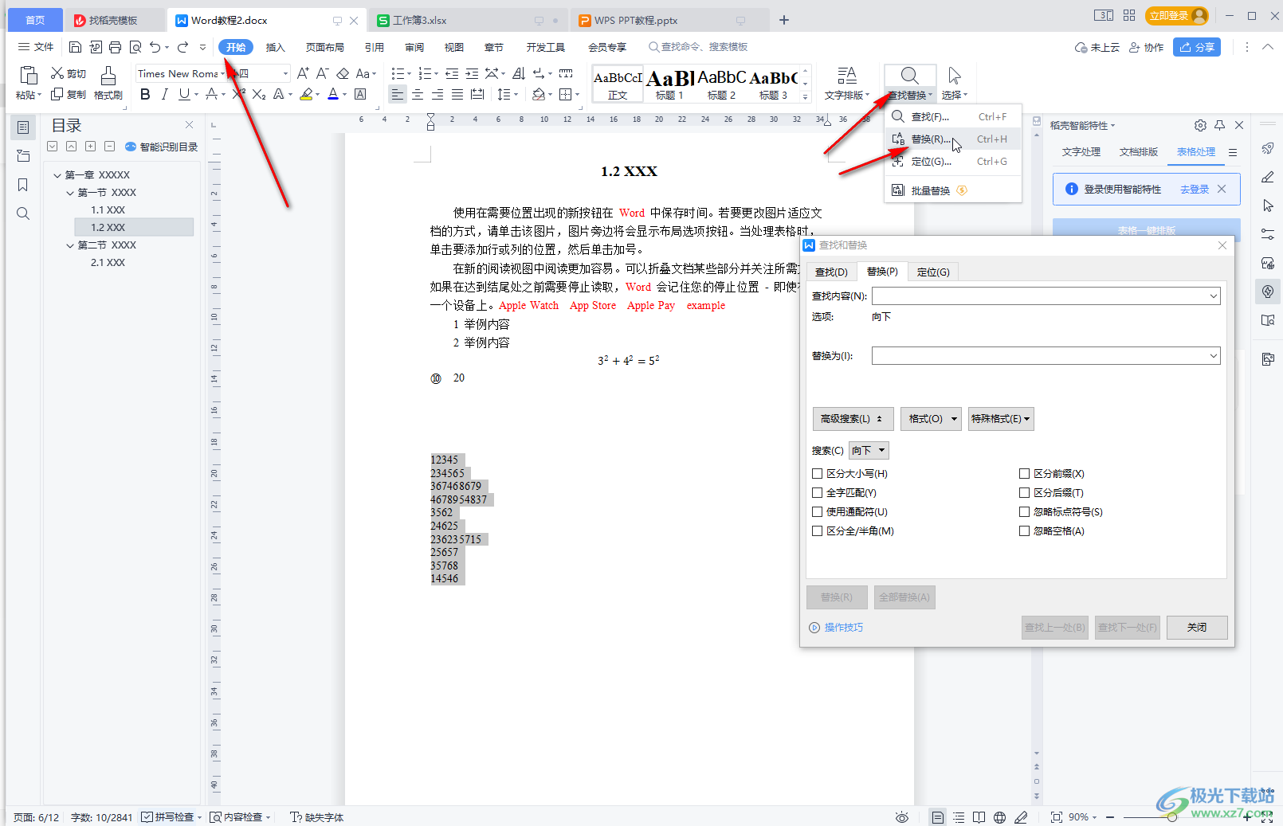Open settings gear in the smart panel
Image resolution: width=1283 pixels, height=826 pixels.
(x=1200, y=125)
